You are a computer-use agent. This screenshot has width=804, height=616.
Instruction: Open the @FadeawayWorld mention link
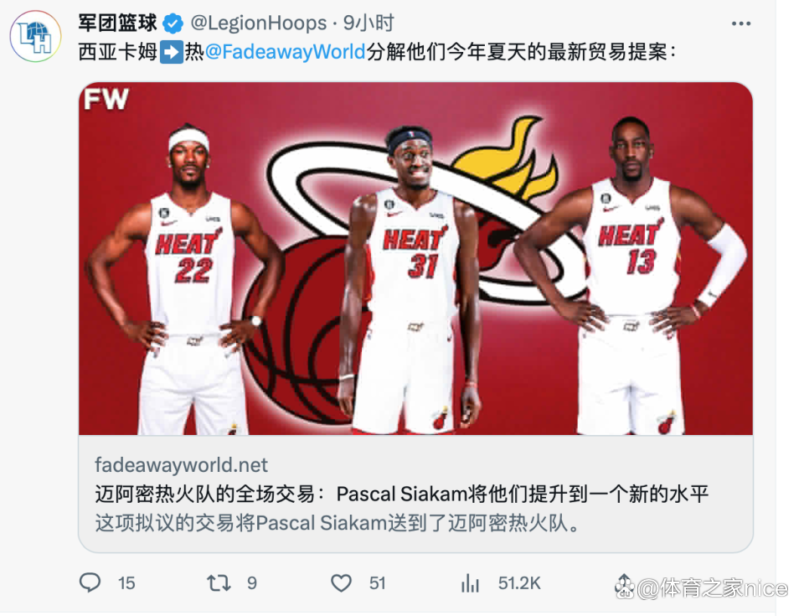(285, 52)
